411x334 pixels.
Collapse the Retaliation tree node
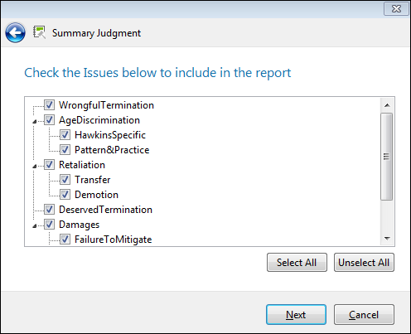(35, 166)
